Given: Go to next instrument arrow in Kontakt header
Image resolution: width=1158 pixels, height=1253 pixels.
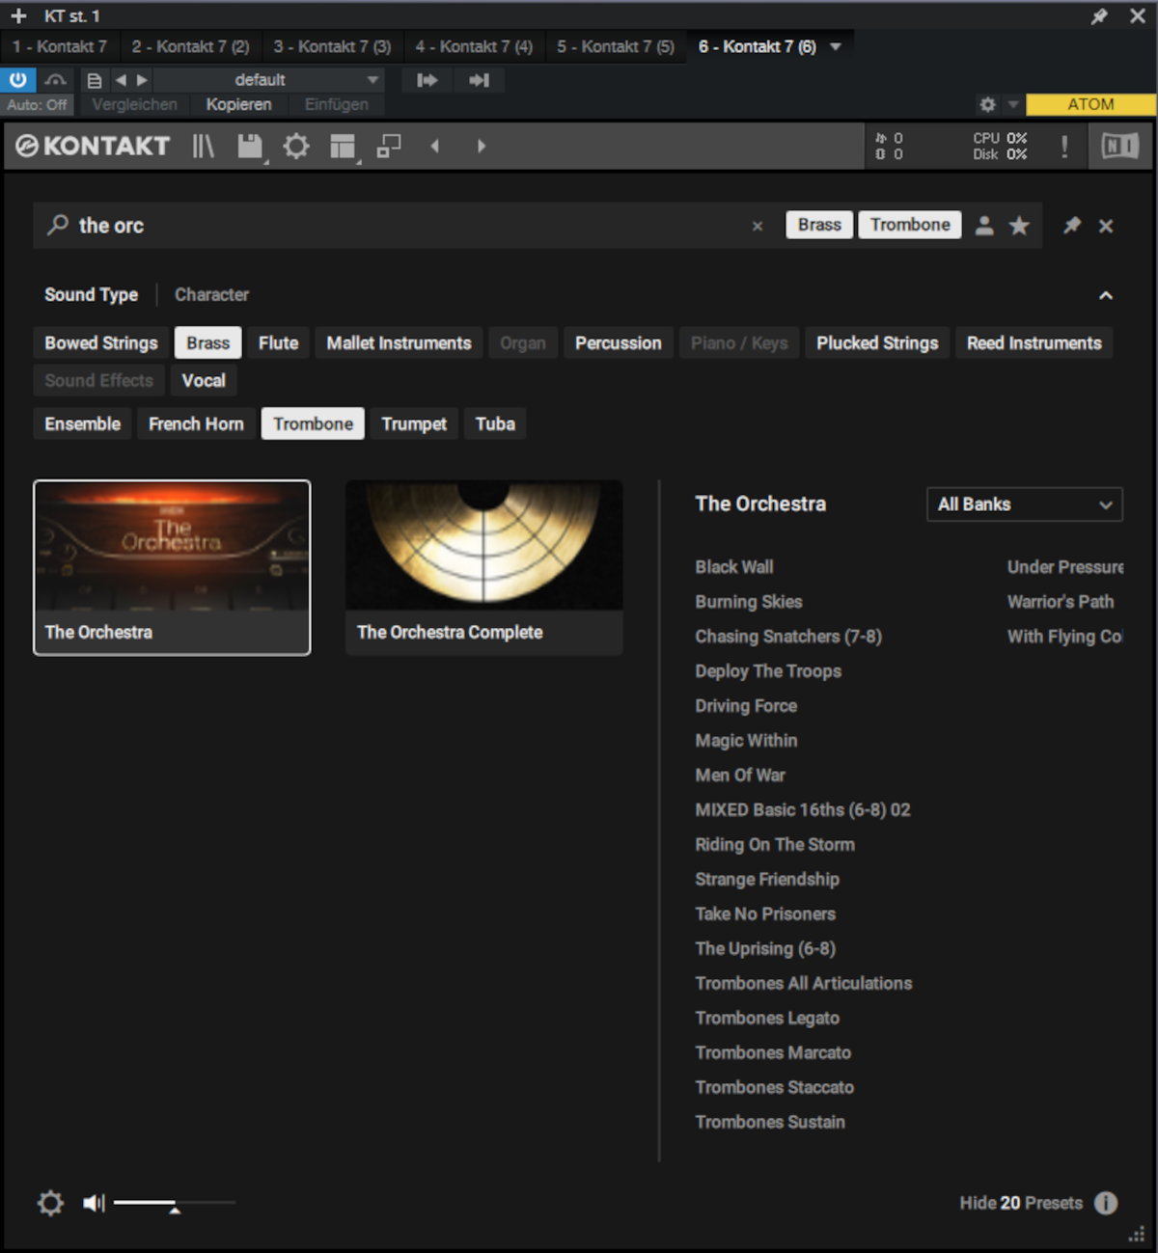Looking at the screenshot, I should pos(482,146).
